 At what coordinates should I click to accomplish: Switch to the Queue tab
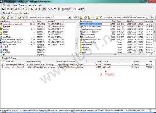click(x=14, y=58)
